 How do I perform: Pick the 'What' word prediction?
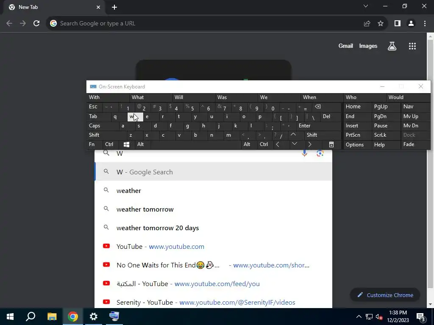point(151,97)
